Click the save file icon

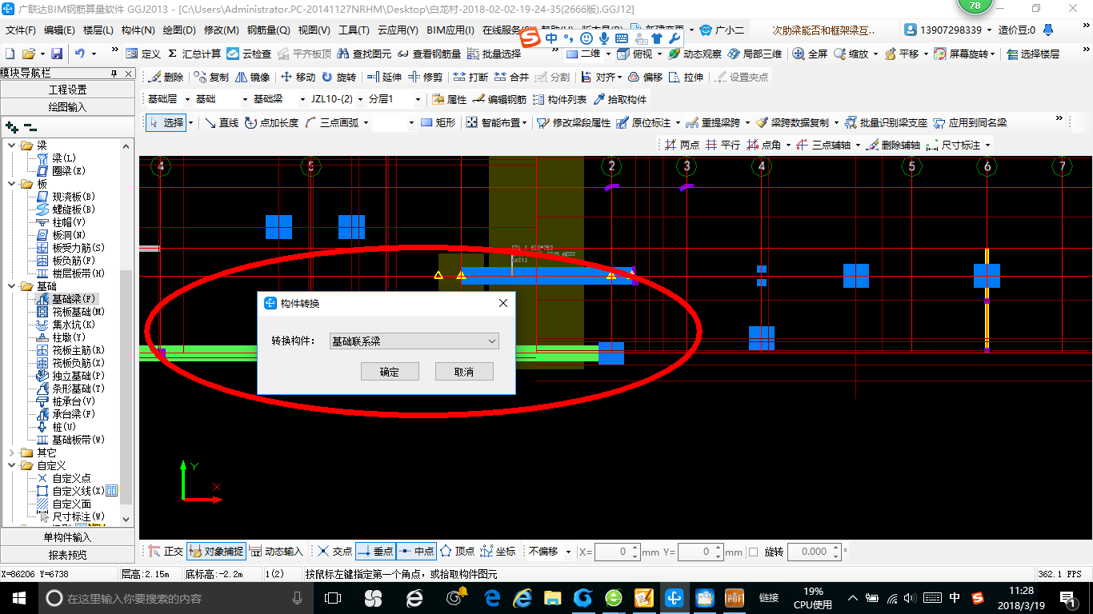[57, 54]
